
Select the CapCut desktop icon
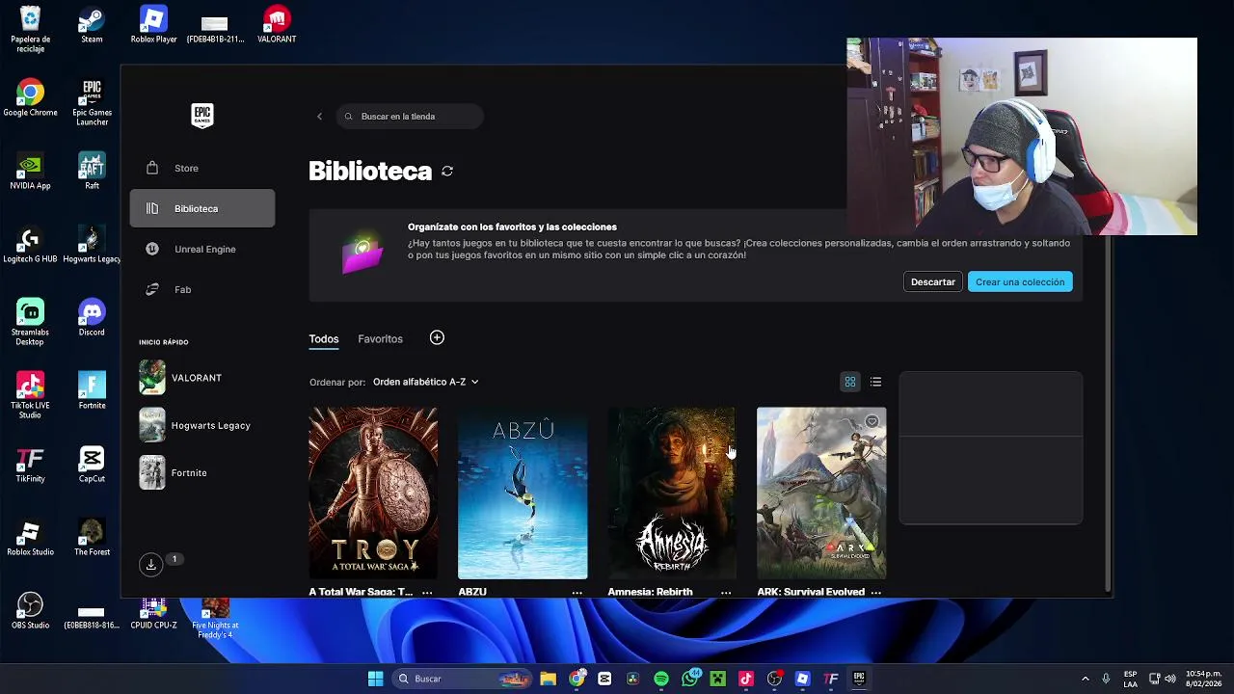(x=92, y=466)
